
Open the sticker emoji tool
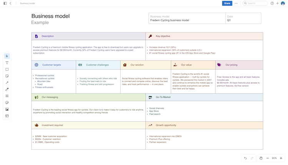(x=7, y=103)
